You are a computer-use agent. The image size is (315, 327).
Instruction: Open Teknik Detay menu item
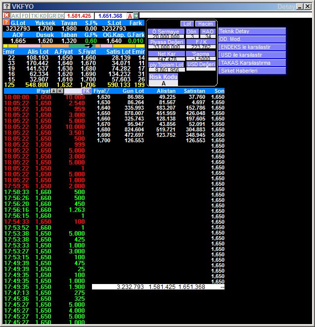click(252, 31)
